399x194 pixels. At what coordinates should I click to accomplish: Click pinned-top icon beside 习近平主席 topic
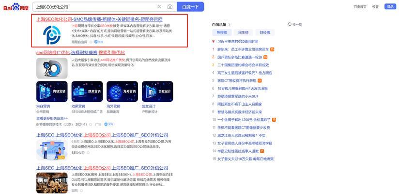[214, 42]
